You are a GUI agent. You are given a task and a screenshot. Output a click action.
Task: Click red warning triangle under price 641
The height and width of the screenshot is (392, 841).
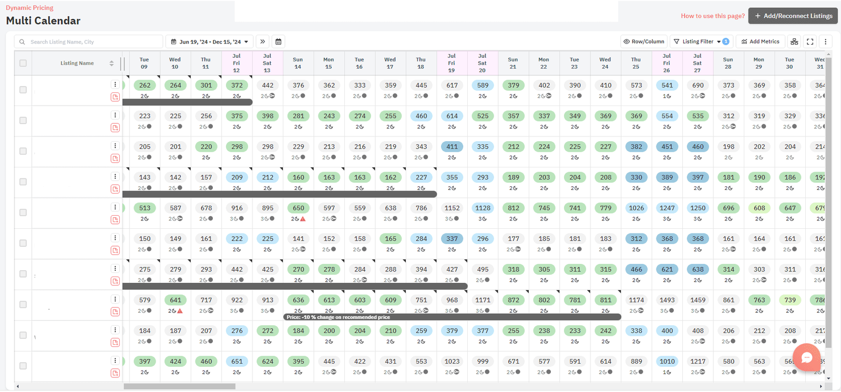tap(180, 311)
